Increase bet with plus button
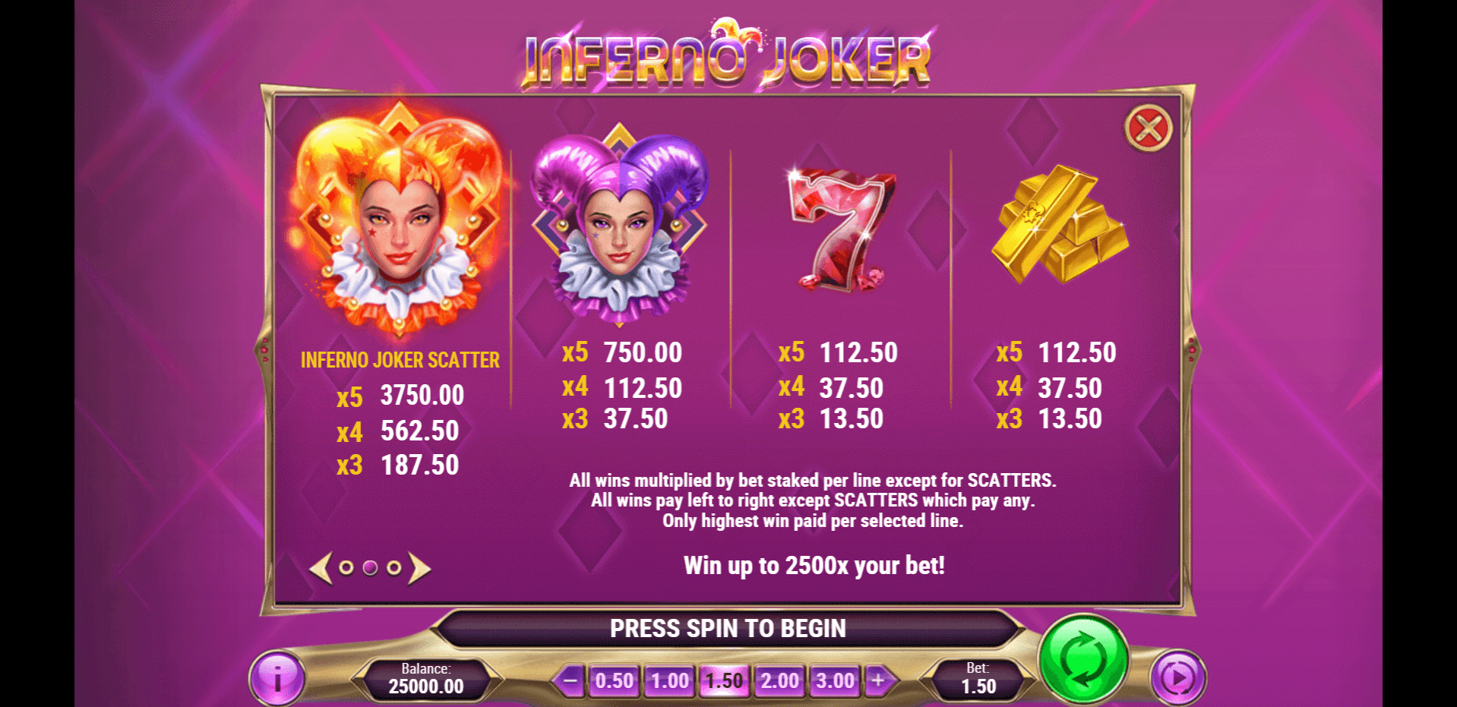Viewport: 1457px width, 707px height. 879,680
